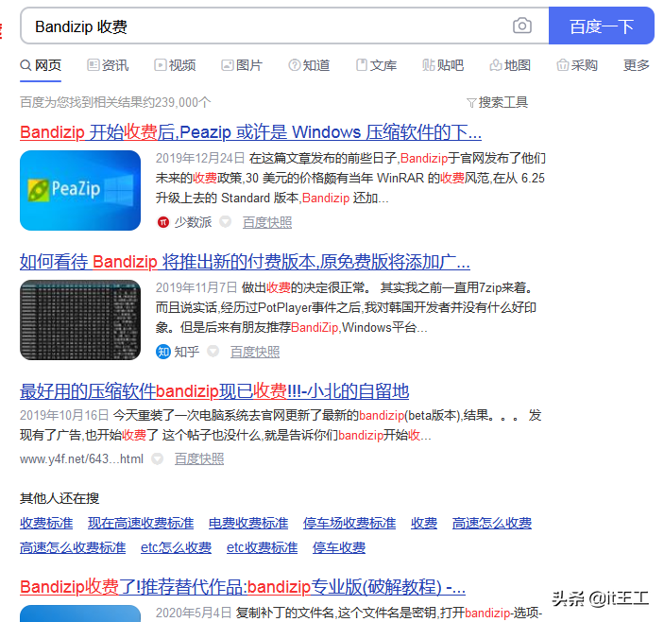The height and width of the screenshot is (622, 664).
Task: Click the funnel icon beside 搜索工具
Action: point(471,103)
